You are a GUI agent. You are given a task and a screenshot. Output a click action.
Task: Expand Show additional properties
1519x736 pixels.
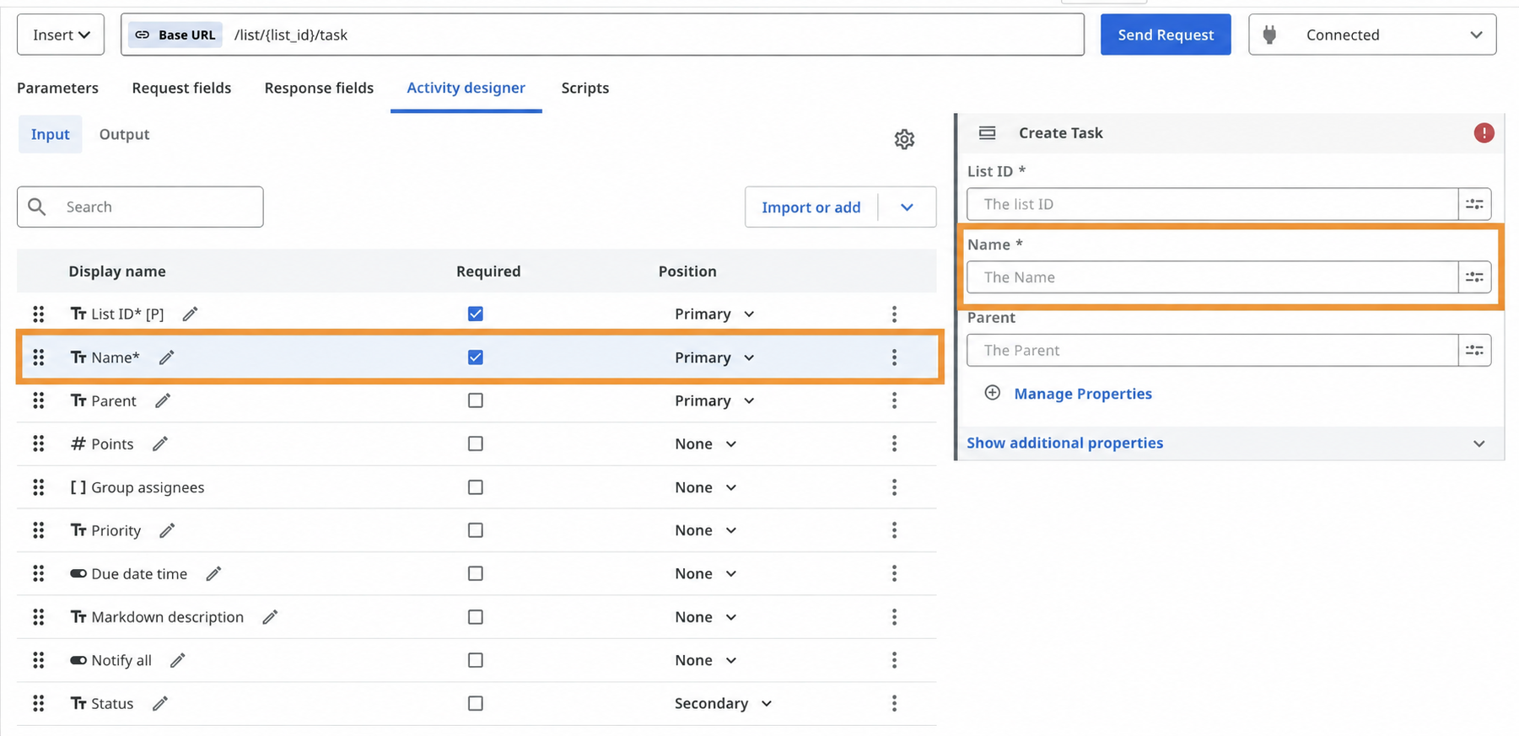click(1229, 443)
